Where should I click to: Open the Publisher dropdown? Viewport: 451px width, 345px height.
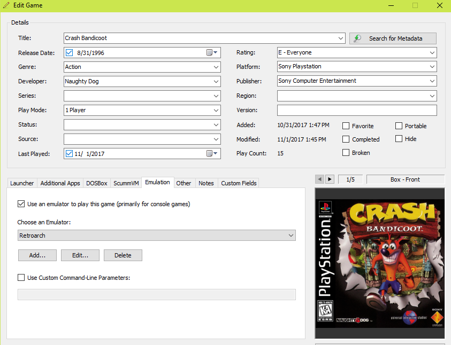[432, 81]
